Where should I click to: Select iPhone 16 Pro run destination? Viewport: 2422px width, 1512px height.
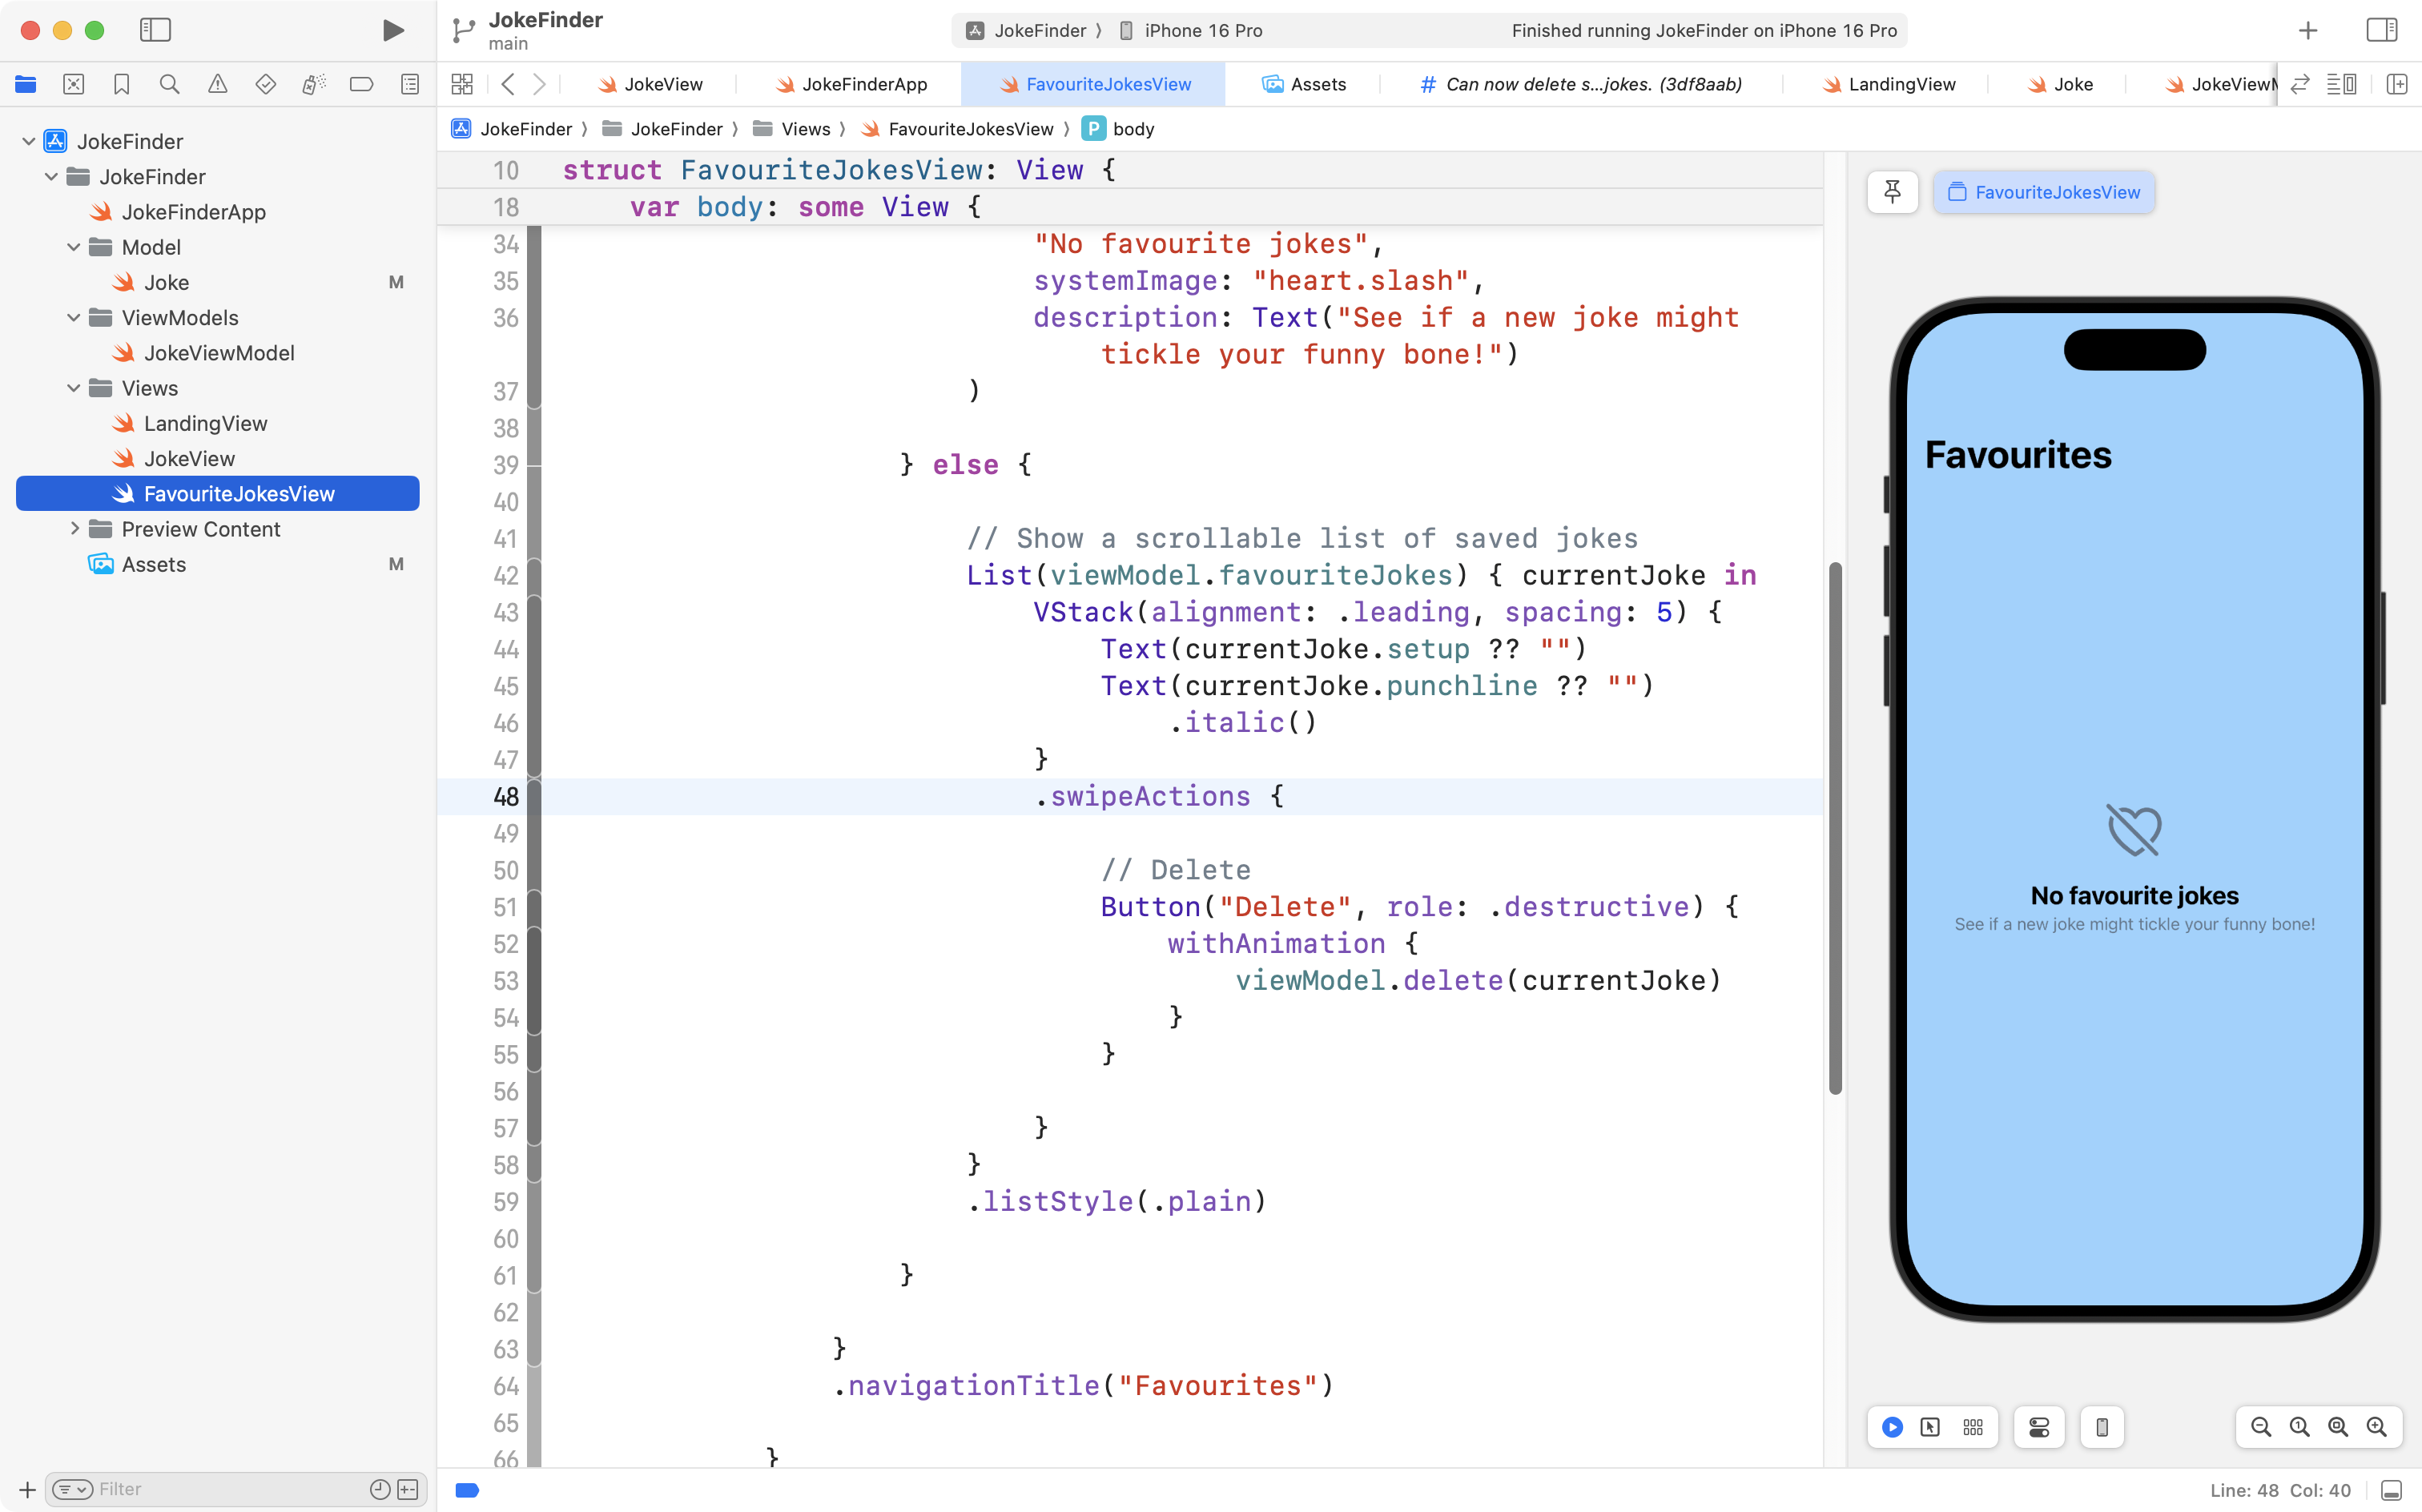click(1202, 30)
